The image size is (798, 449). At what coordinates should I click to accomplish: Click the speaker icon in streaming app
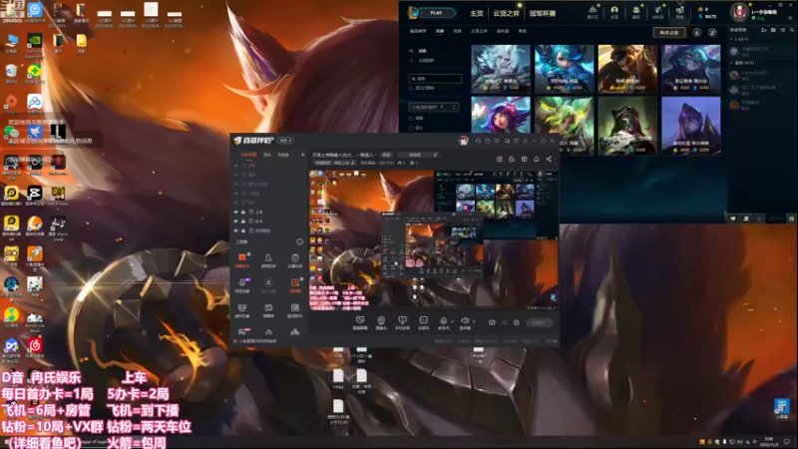[x=465, y=322]
